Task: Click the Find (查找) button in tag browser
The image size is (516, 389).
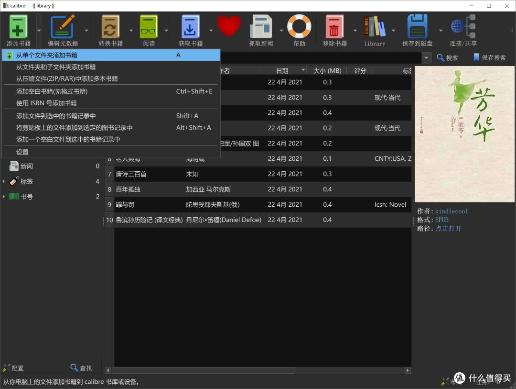Action: point(81,367)
